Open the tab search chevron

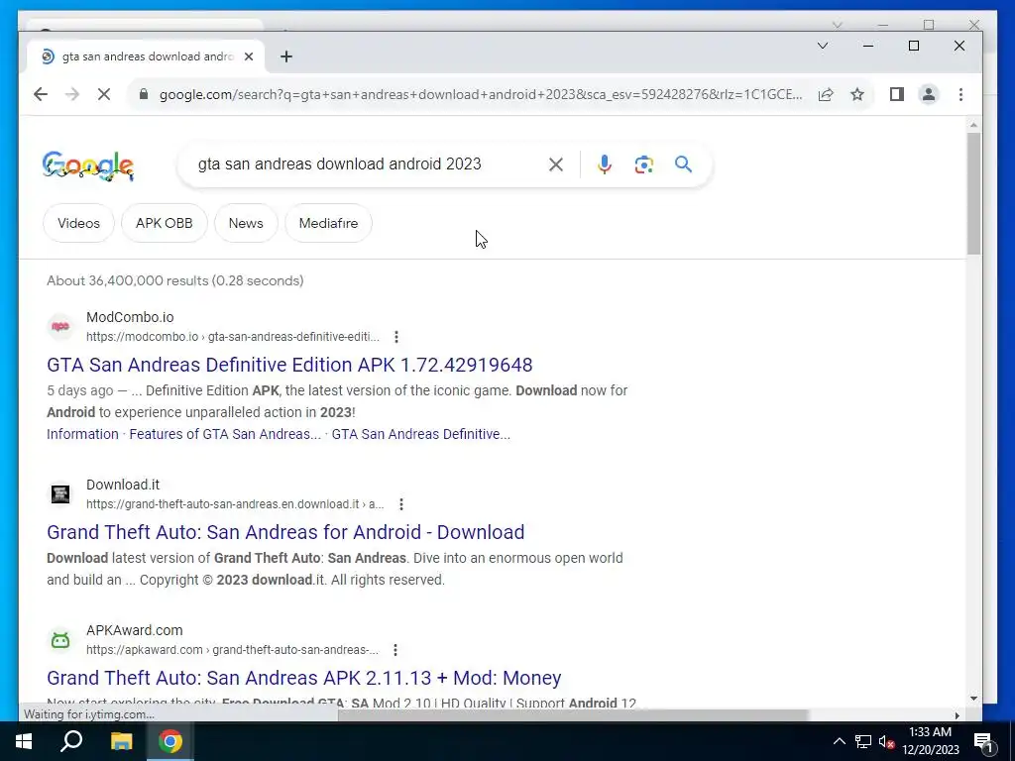(822, 46)
